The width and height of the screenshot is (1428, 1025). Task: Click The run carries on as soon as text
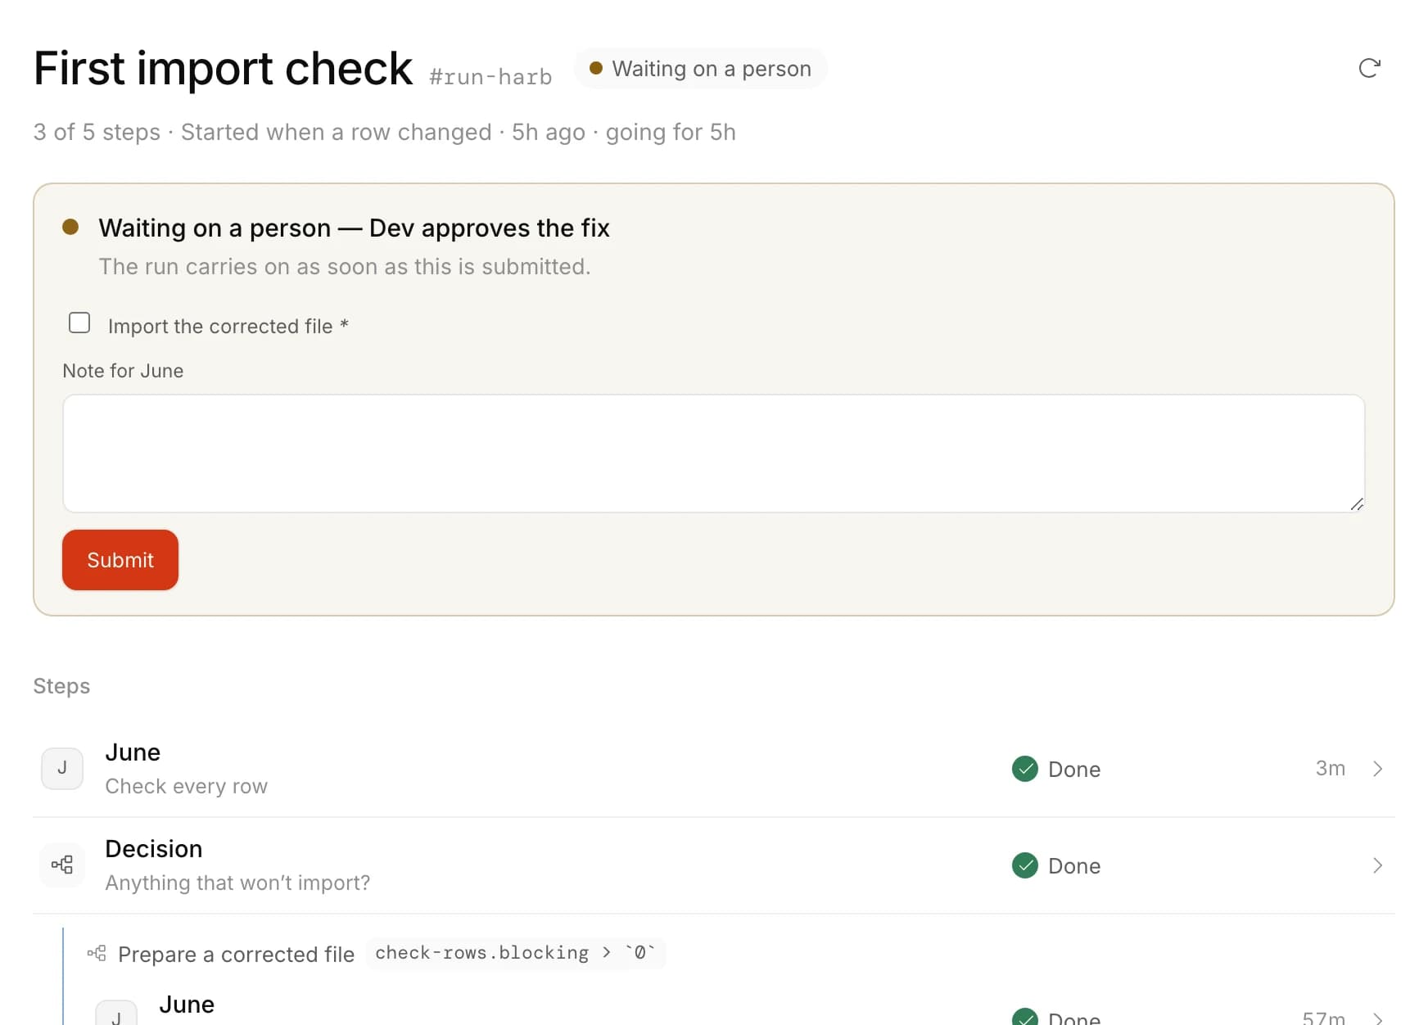click(345, 267)
